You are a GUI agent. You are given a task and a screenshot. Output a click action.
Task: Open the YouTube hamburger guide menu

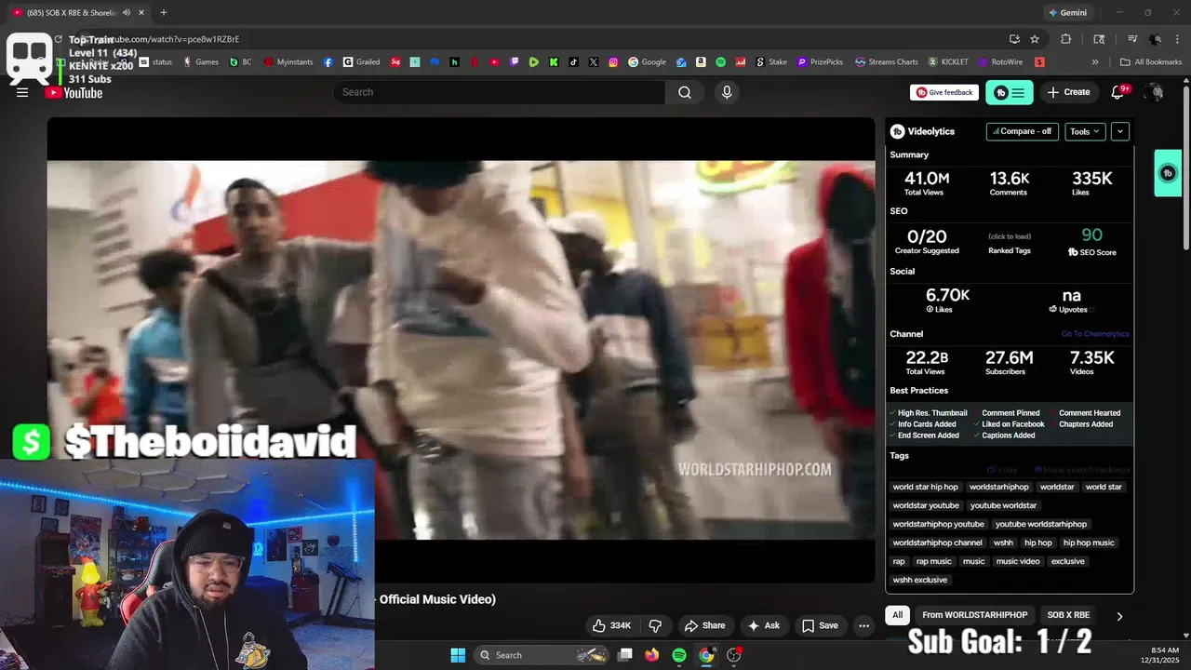click(x=22, y=92)
